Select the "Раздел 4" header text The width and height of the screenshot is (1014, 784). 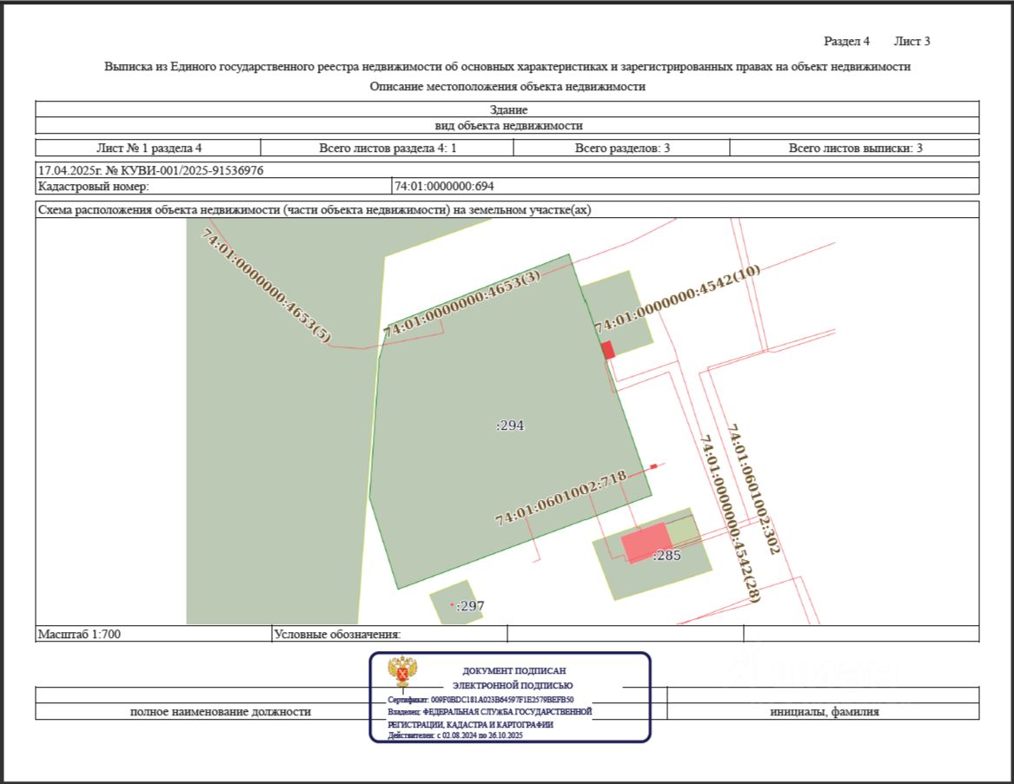click(846, 42)
